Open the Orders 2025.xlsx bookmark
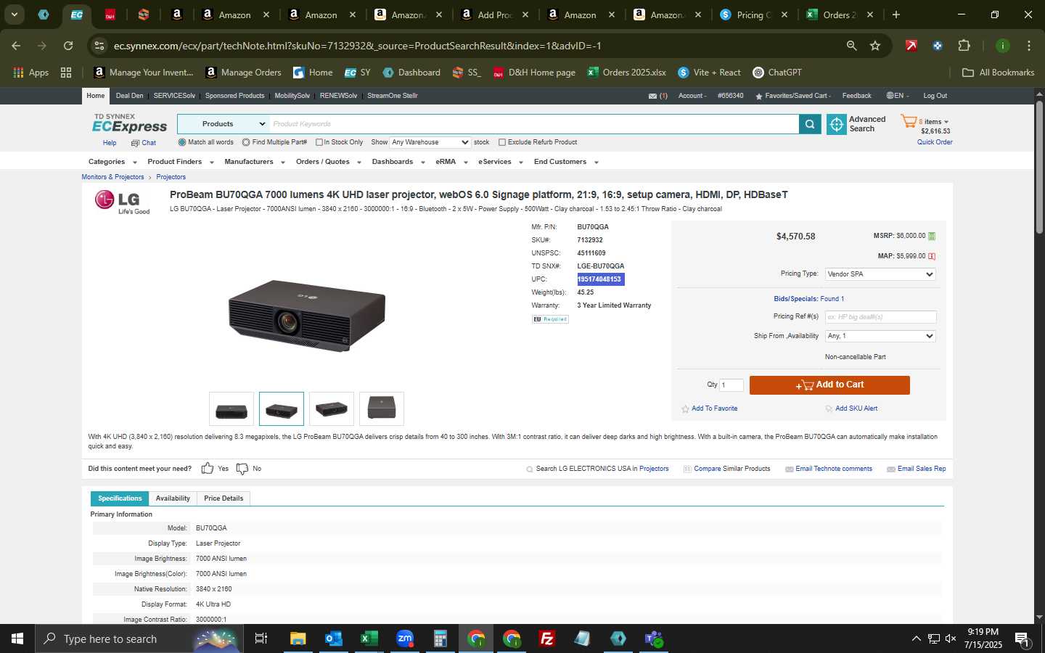Image resolution: width=1045 pixels, height=653 pixels. tap(627, 73)
